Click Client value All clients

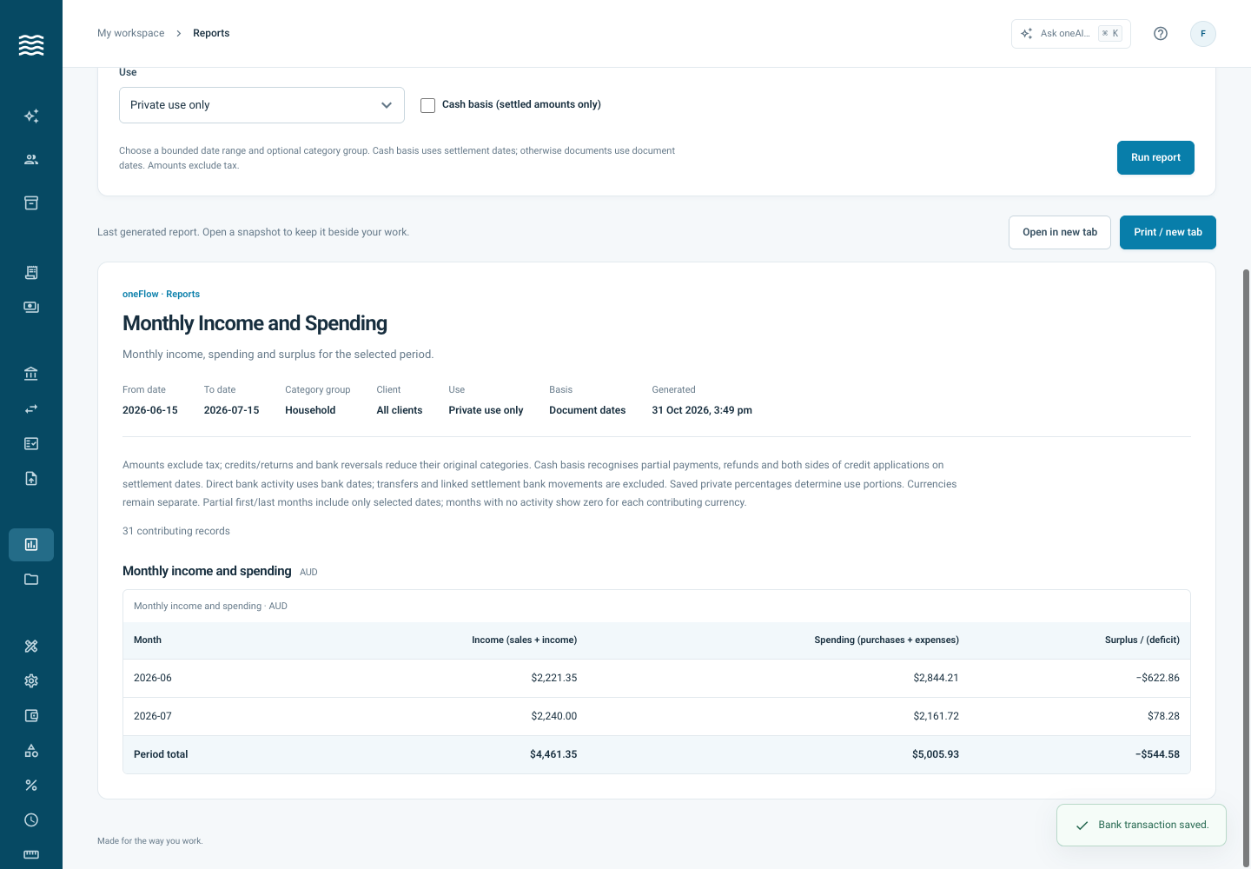(400, 410)
